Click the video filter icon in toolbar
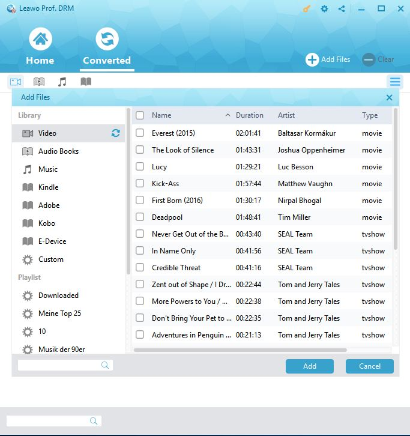The width and height of the screenshot is (410, 436). [x=16, y=82]
